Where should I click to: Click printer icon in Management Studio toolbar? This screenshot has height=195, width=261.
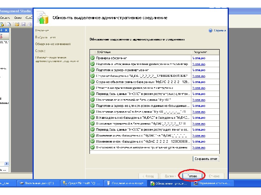coord(29,25)
